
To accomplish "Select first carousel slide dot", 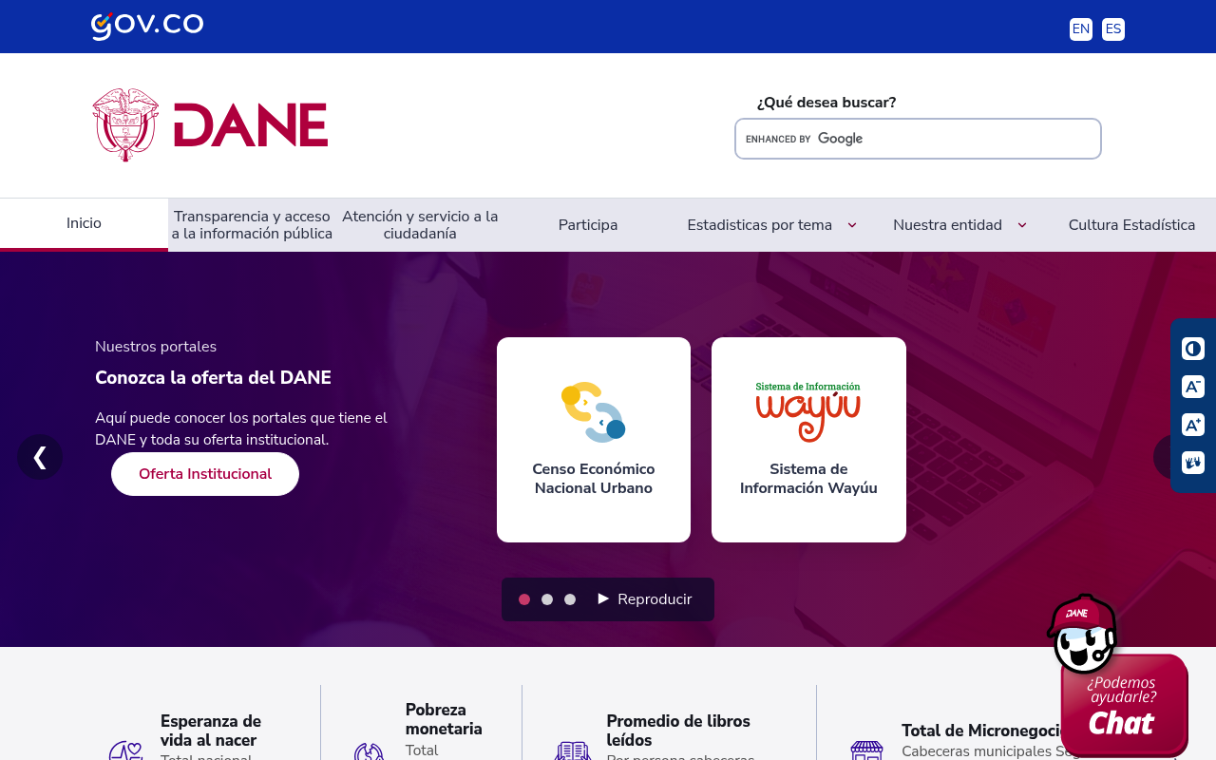I will tap(524, 599).
